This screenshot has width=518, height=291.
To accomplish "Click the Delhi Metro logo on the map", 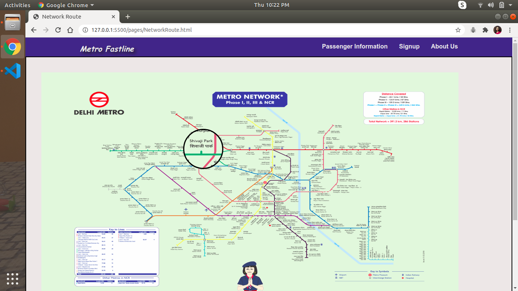I will 99,102.
